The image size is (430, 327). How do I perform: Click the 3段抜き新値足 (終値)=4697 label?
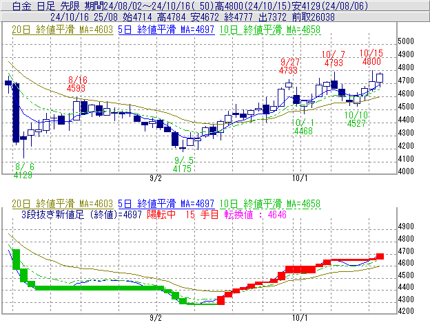[82, 214]
